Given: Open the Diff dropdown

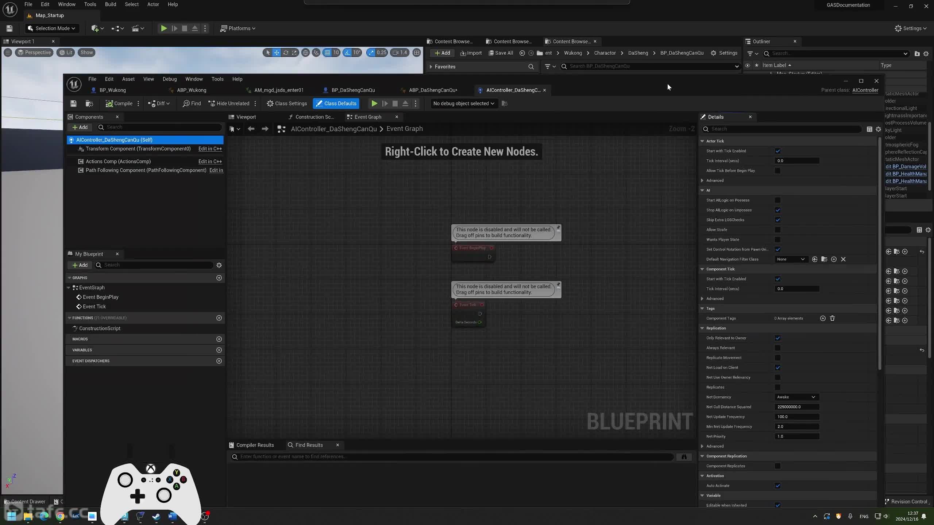Looking at the screenshot, I should tap(159, 104).
